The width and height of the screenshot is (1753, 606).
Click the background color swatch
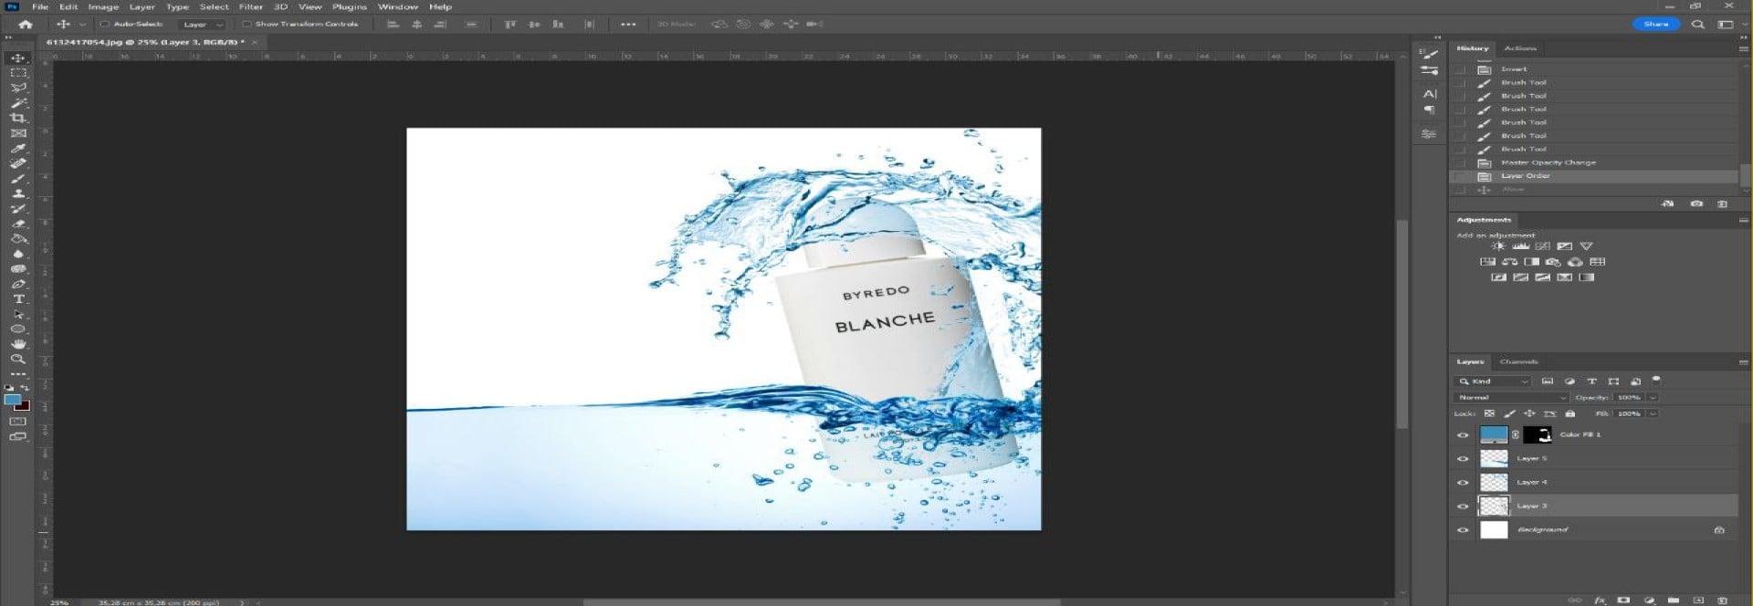25,406
